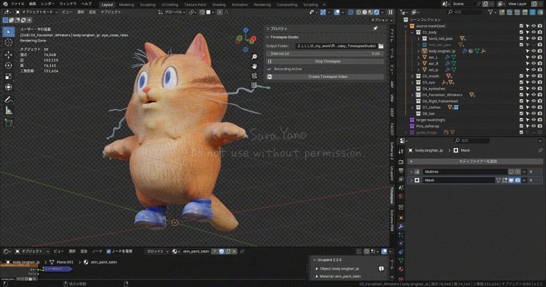The image size is (546, 287).
Task: Switch to material preview shading
Action: click(x=371, y=12)
